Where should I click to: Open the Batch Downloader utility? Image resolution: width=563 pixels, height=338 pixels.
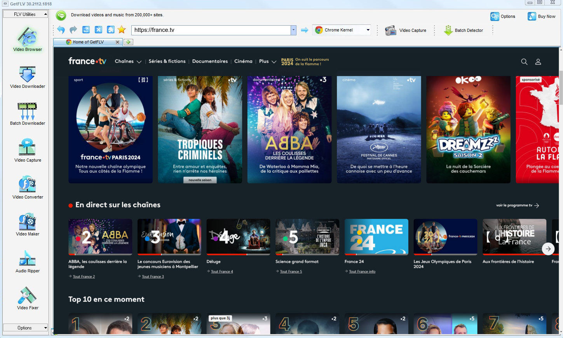pos(27,114)
